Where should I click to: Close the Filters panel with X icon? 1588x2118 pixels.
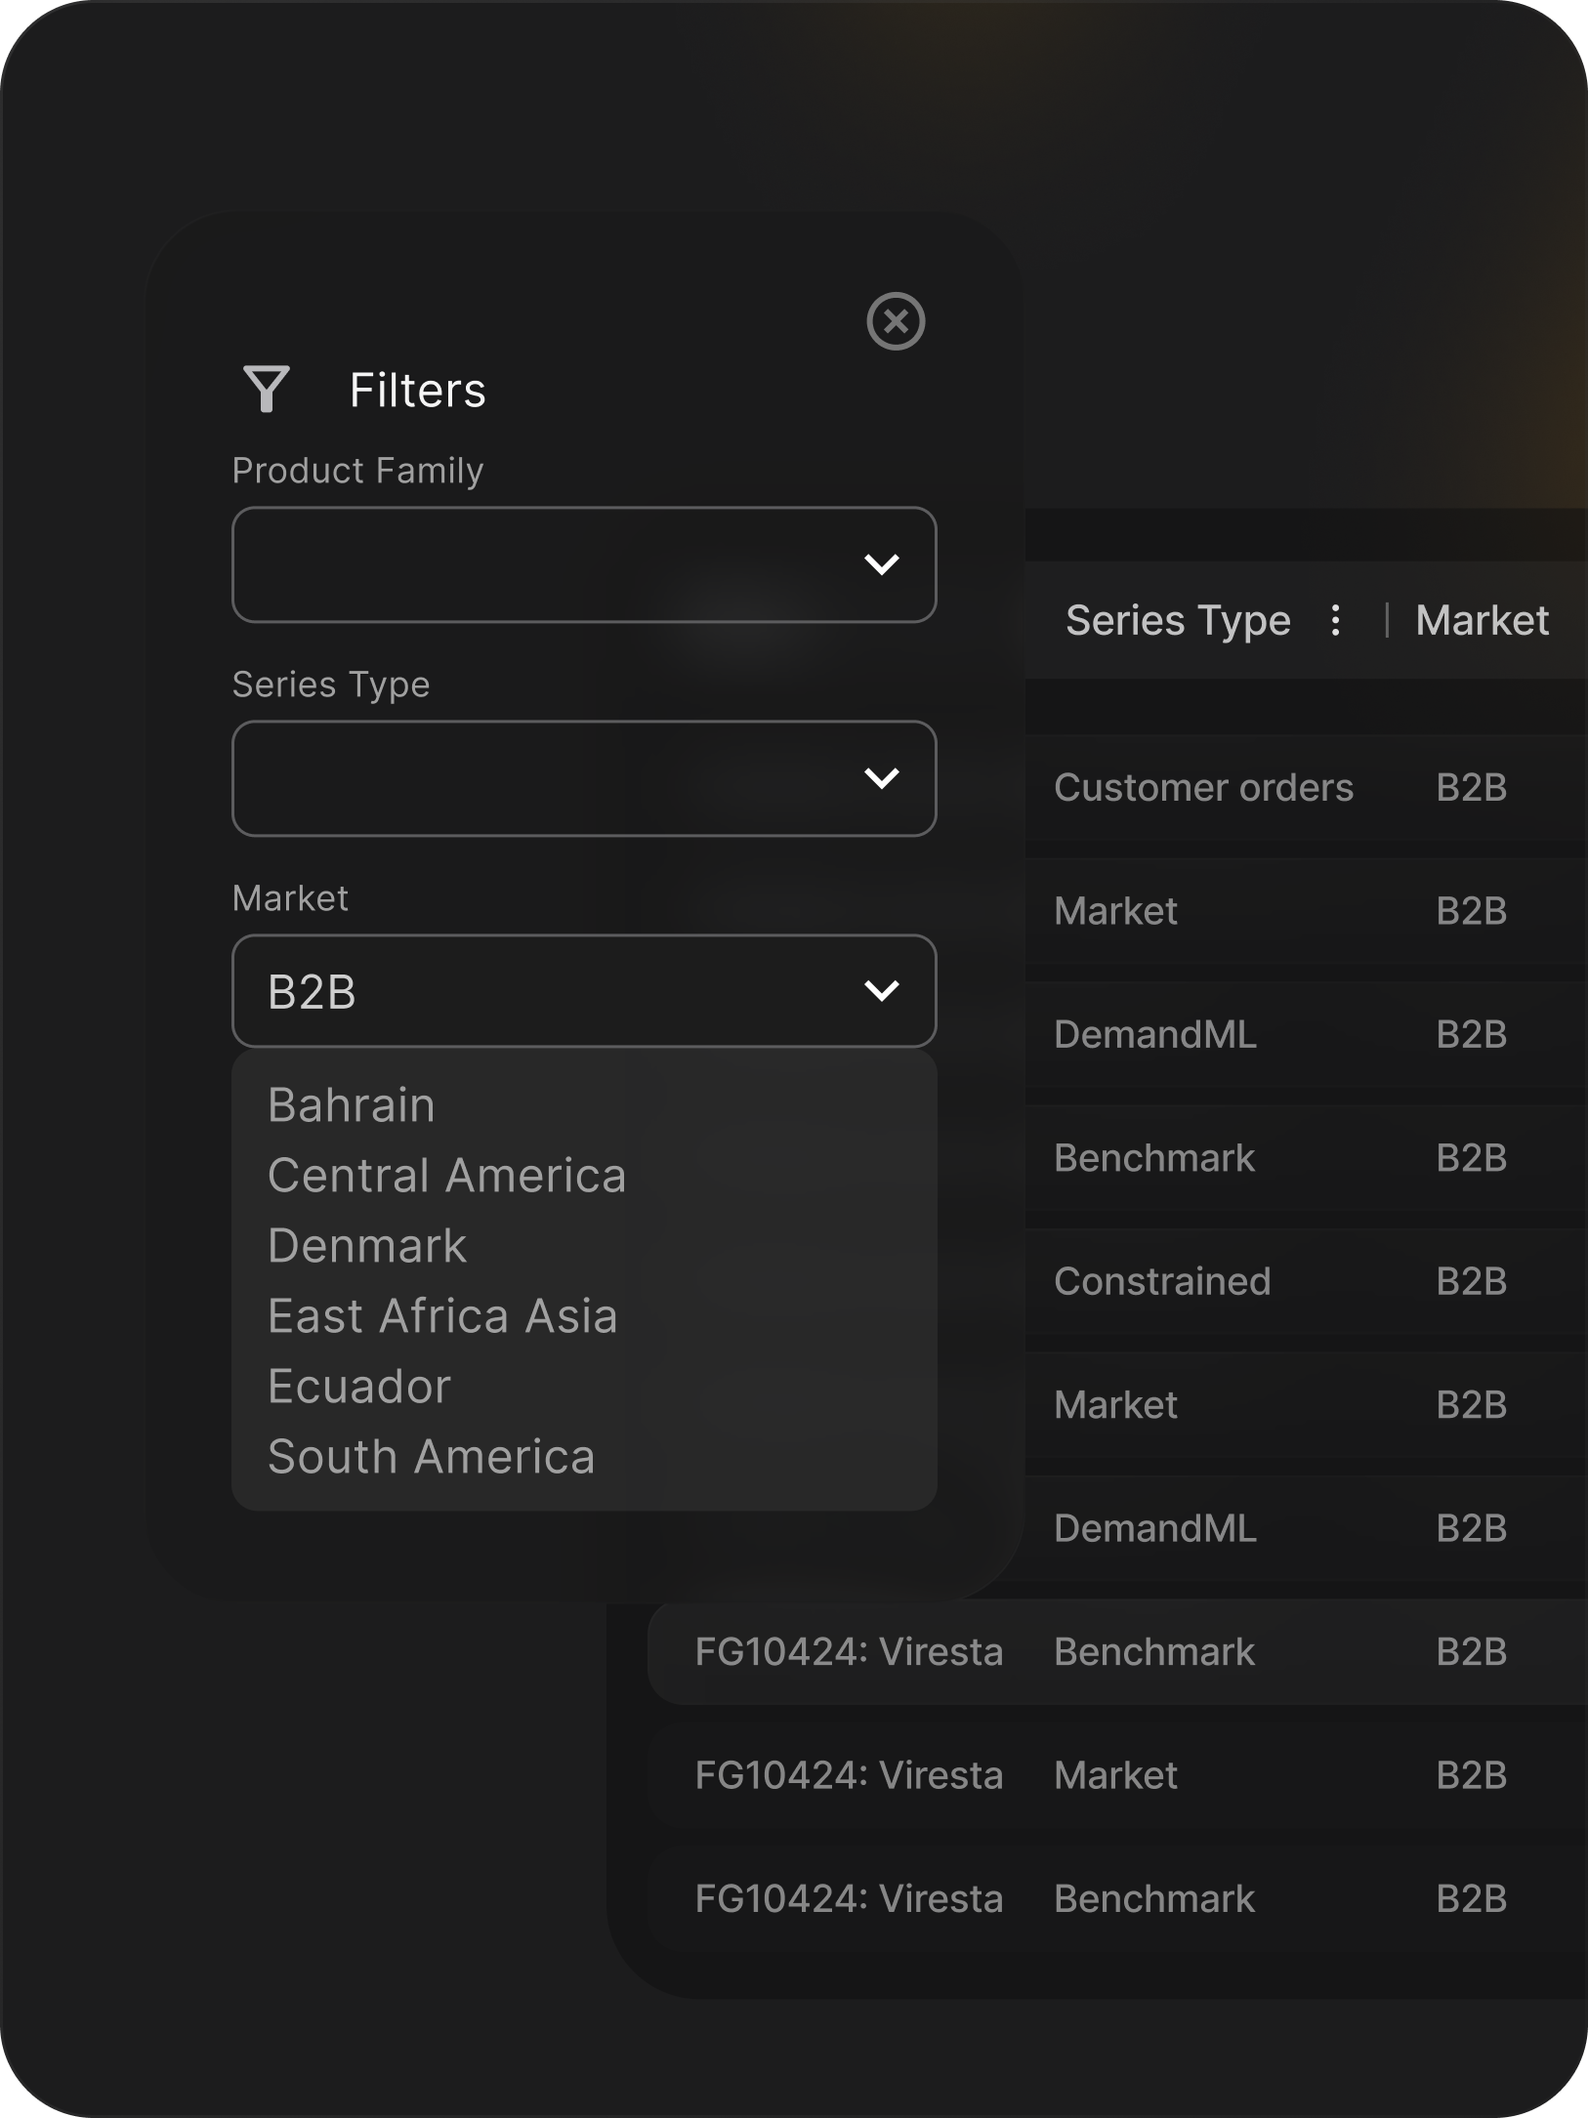pos(896,321)
